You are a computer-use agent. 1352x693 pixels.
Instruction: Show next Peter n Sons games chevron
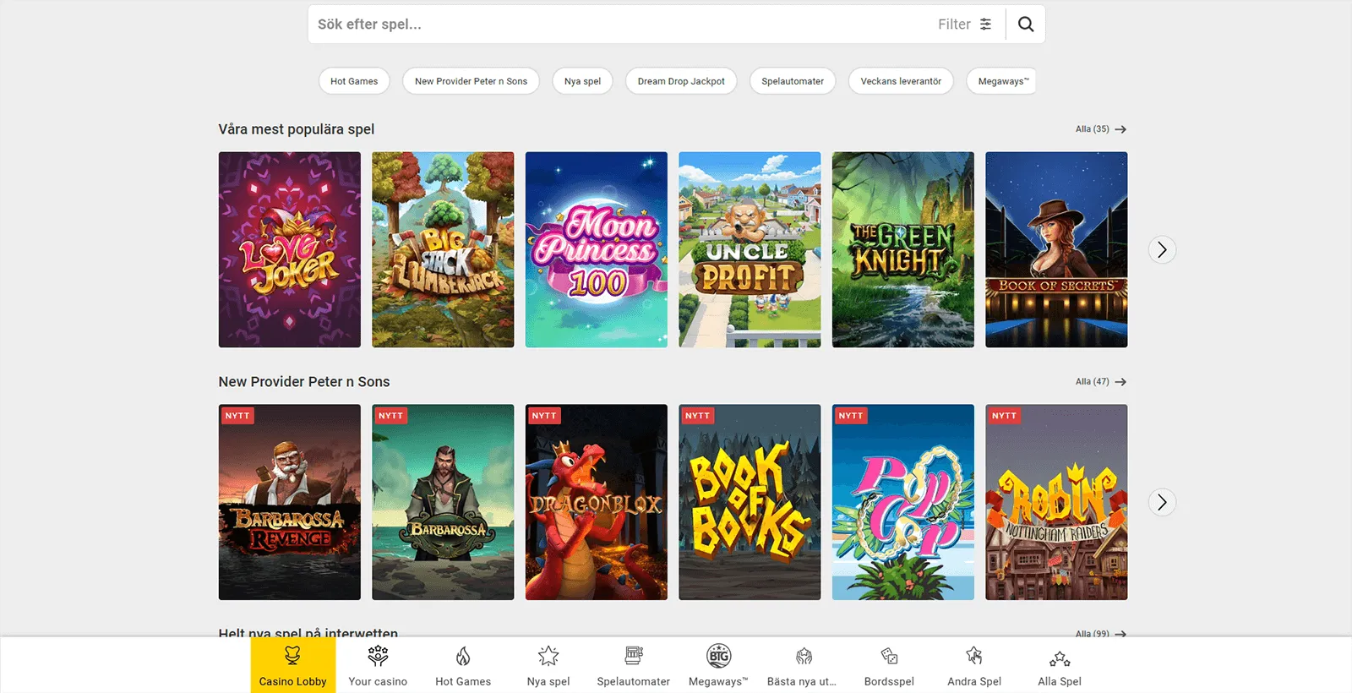coord(1162,502)
